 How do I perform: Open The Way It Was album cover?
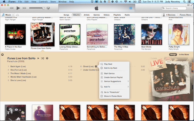coord(124,34)
